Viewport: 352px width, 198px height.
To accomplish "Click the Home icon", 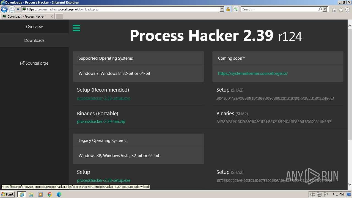I will pos(334,10).
